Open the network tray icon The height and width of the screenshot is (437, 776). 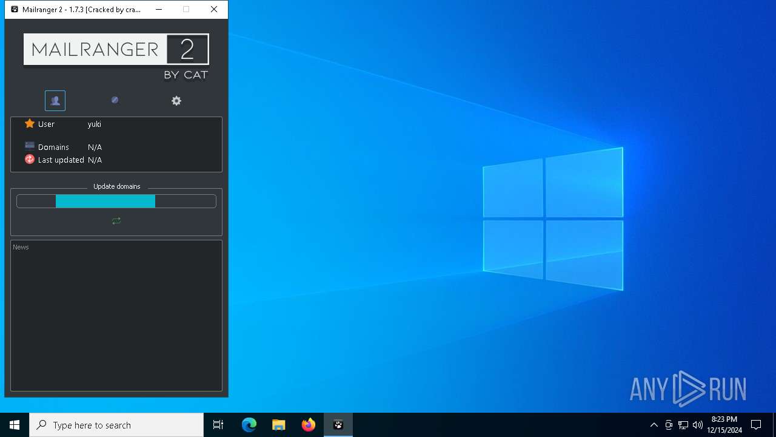pyautogui.click(x=683, y=425)
